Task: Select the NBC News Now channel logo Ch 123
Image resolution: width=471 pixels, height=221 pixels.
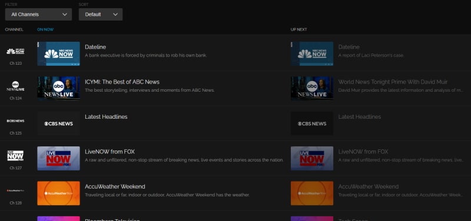Action: (x=16, y=51)
